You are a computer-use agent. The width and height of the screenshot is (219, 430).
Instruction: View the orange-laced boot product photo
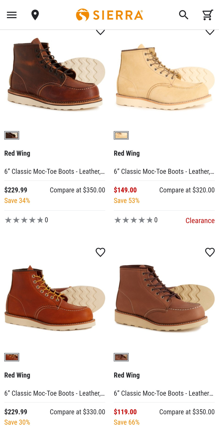[x=55, y=297]
